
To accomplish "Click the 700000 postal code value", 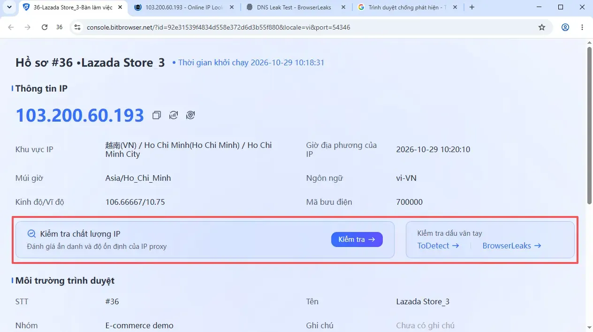I will 410,202.
